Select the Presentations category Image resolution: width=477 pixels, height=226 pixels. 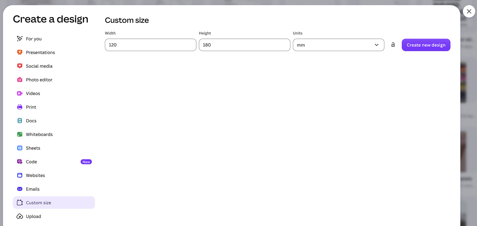[x=54, y=52]
